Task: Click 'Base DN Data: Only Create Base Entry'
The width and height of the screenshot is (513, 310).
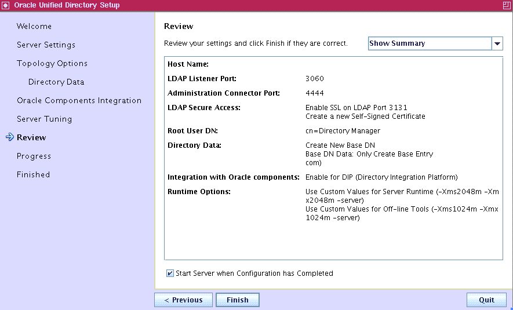Action: pos(369,154)
